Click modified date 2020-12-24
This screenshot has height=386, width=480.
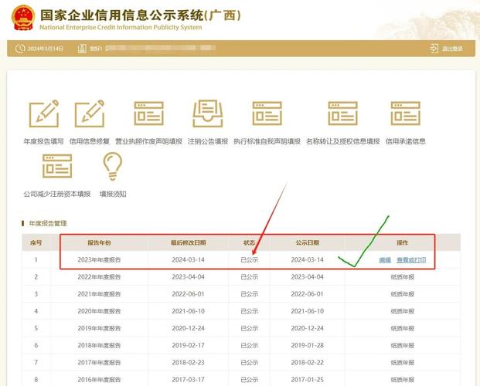pos(188,329)
